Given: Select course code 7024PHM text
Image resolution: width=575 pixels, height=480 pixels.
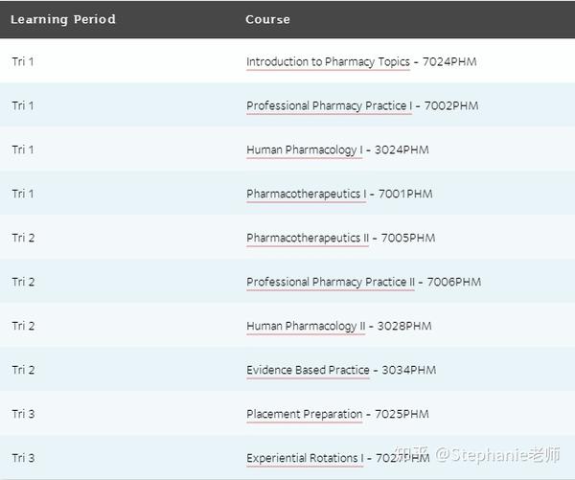Looking at the screenshot, I should tap(449, 61).
